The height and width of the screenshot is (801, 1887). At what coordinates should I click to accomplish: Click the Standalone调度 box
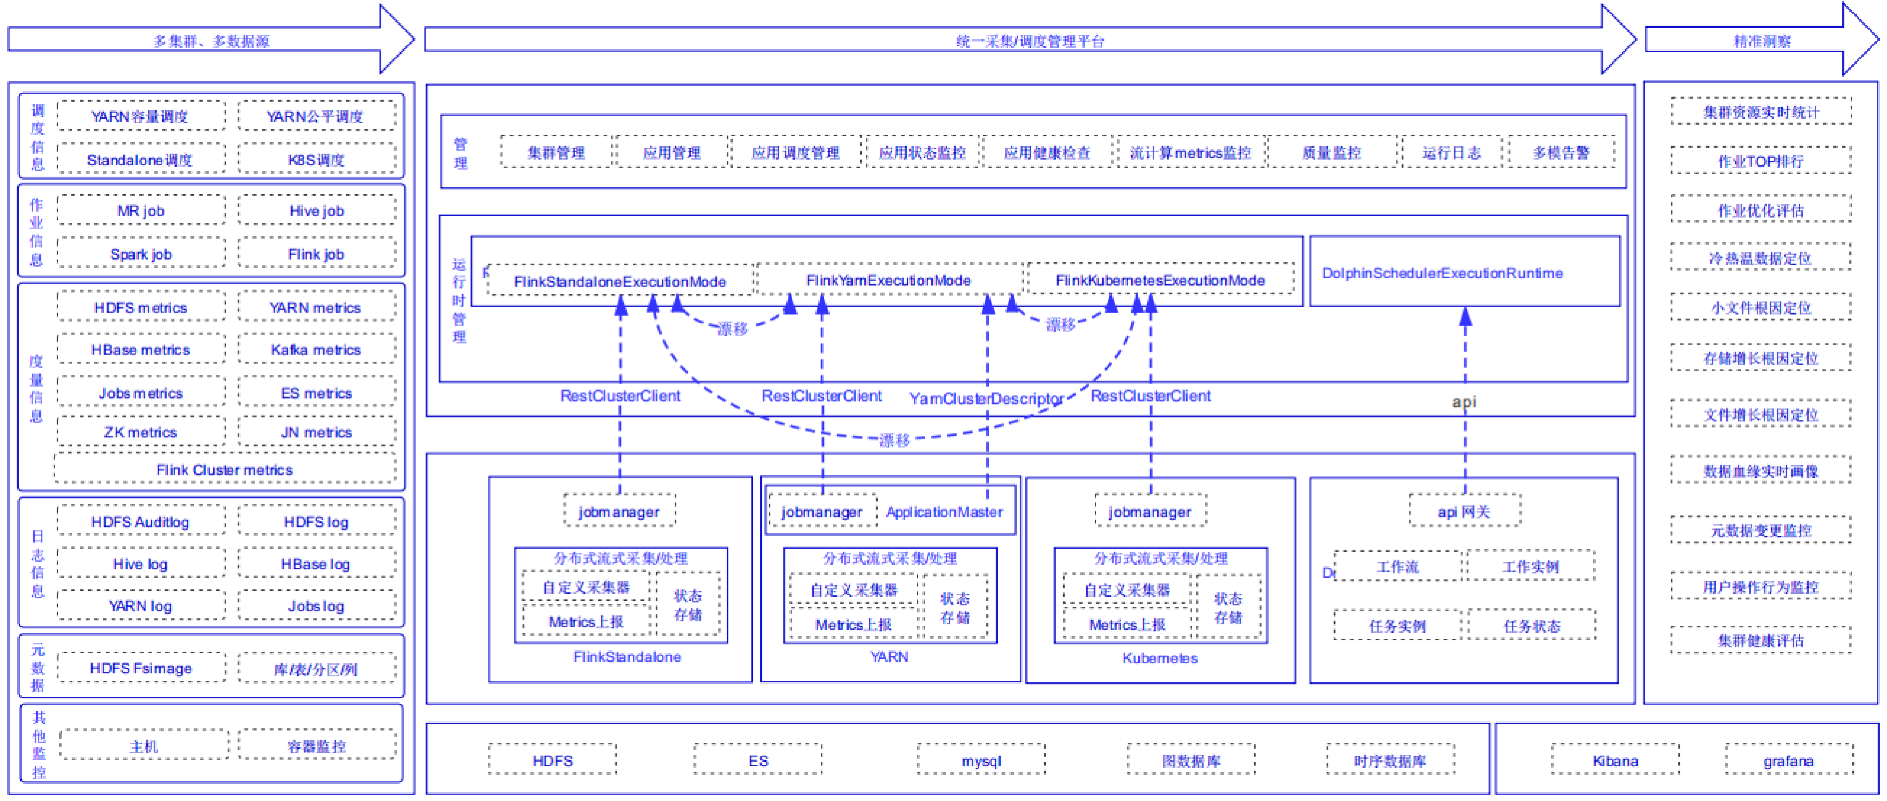click(x=141, y=159)
